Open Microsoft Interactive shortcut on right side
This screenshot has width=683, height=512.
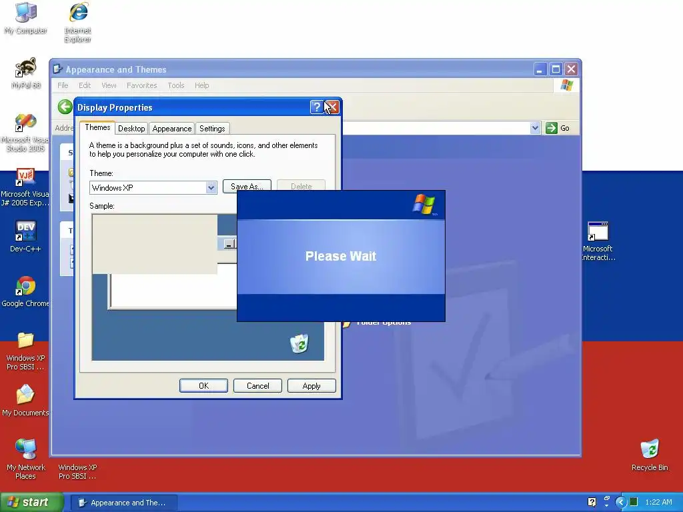point(598,241)
